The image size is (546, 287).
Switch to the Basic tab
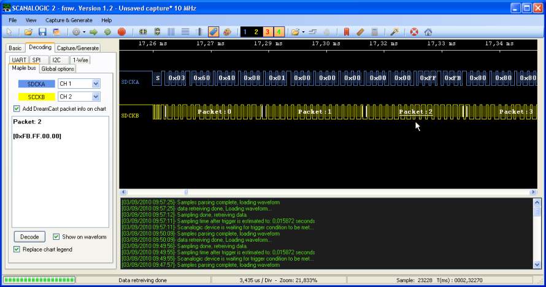point(15,48)
